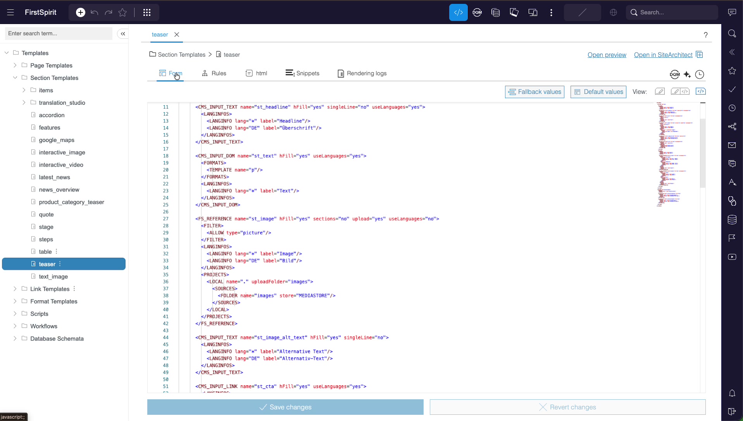Viewport: 743px width, 421px height.
Task: Click the flag icon in right sidebar
Action: [x=732, y=238]
